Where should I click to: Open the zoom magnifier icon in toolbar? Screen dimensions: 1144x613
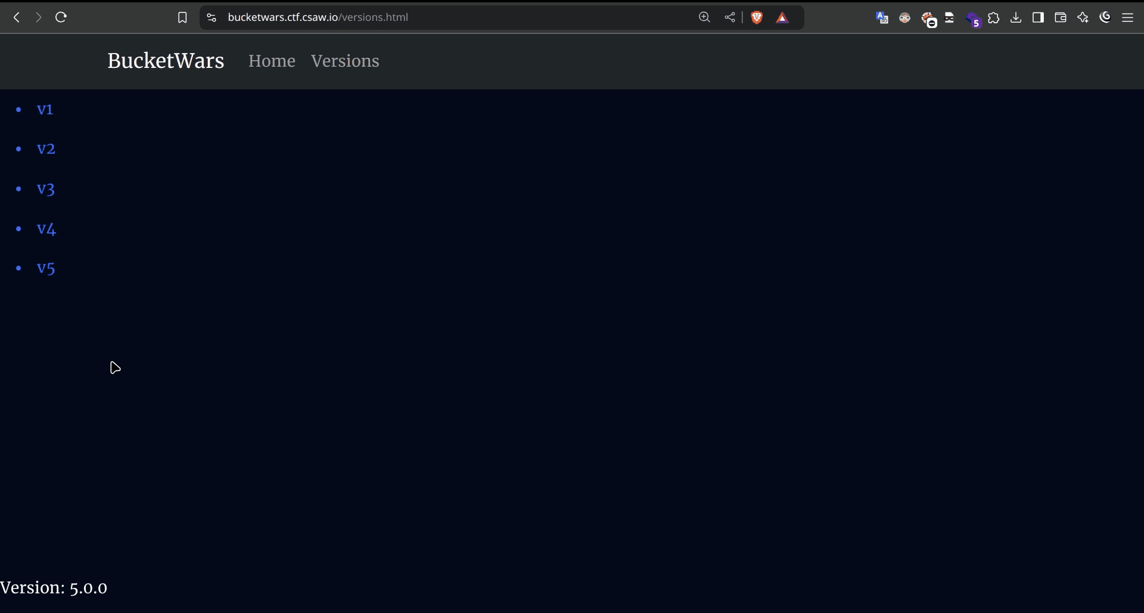click(x=704, y=17)
